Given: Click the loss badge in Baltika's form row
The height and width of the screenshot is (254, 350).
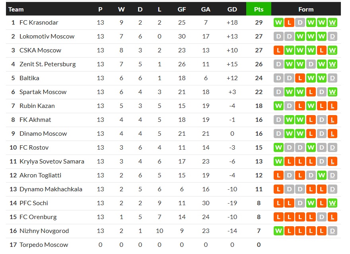Looking at the screenshot, I should [x=300, y=78].
